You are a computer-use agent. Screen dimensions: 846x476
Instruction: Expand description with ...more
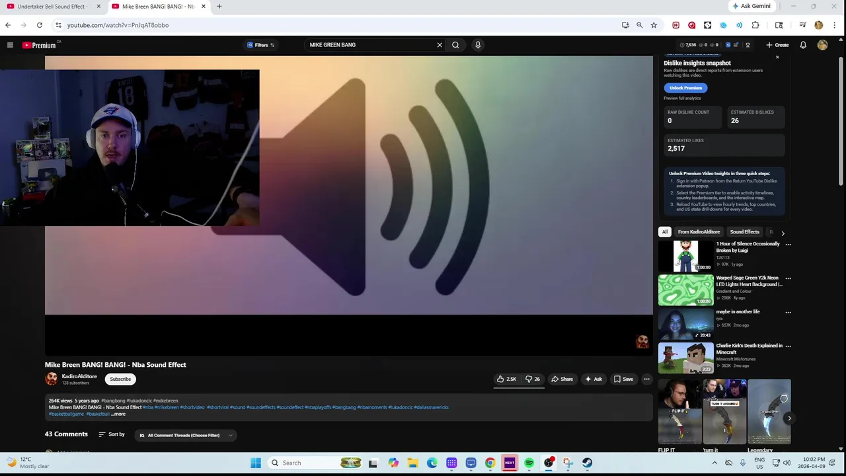[118, 414]
